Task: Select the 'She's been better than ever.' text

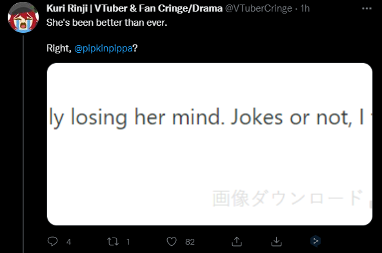Action: click(106, 23)
